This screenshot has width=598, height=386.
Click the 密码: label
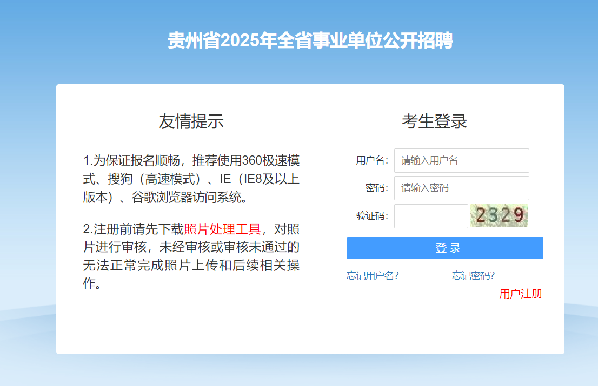(x=376, y=188)
